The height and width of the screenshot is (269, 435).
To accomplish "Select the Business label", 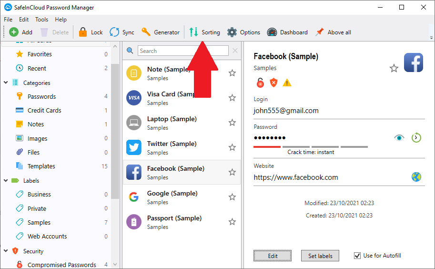I will coord(55,194).
